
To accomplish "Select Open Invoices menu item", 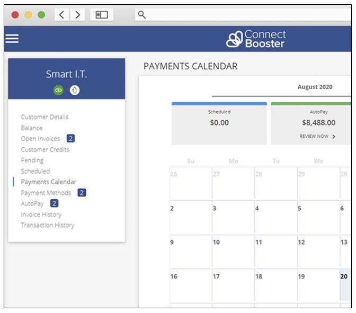I will pos(40,139).
